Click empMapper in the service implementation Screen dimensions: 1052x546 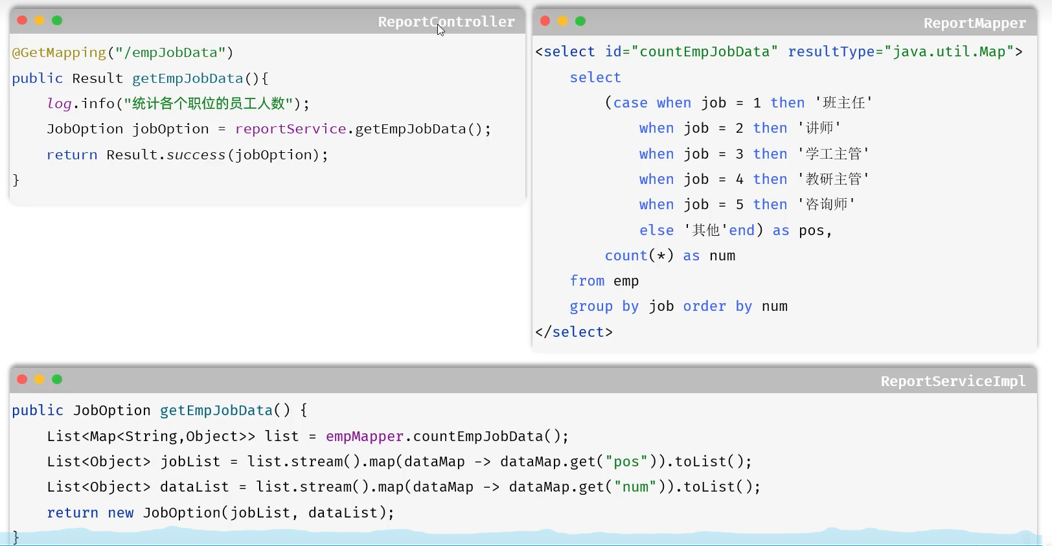(x=365, y=437)
